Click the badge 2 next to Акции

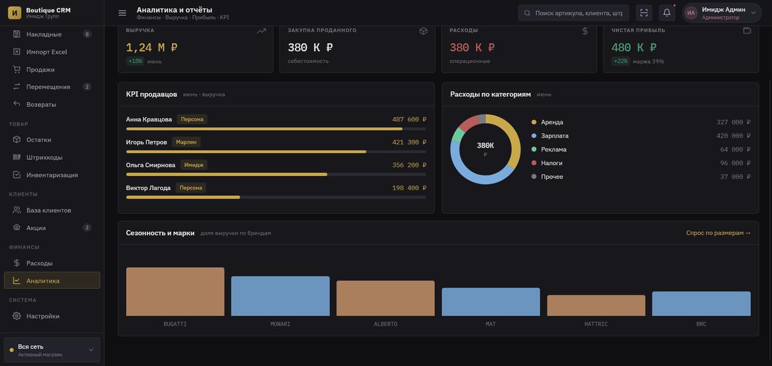click(x=87, y=228)
